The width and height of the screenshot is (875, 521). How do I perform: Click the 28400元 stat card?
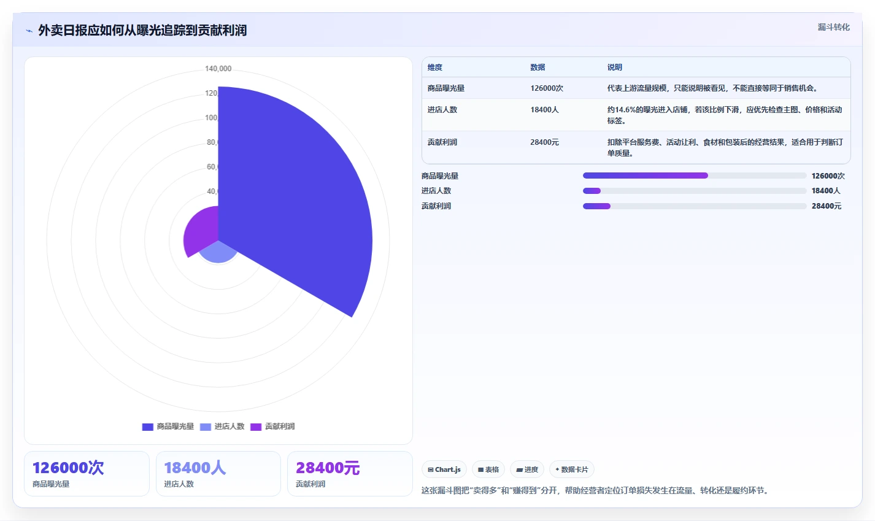[x=350, y=474]
